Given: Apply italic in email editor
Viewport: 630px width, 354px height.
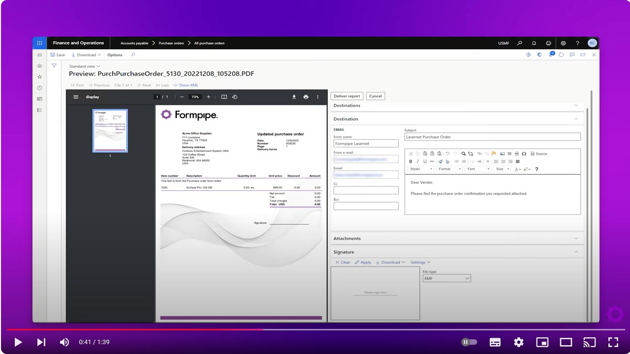Looking at the screenshot, I should click(418, 161).
